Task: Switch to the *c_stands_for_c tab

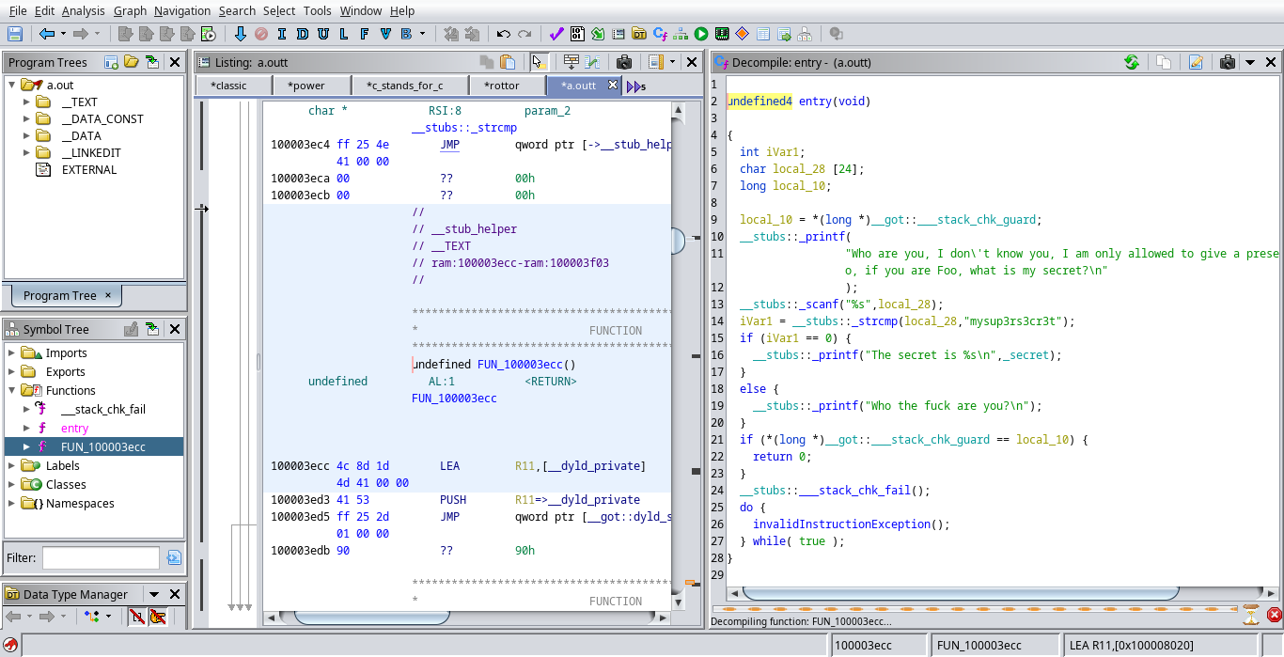Action: (404, 86)
